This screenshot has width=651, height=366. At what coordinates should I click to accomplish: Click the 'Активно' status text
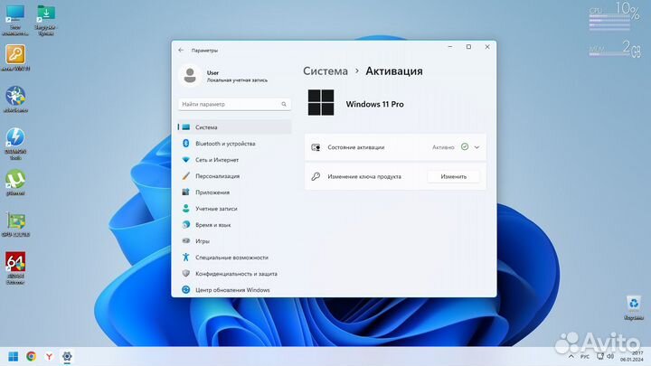click(x=443, y=147)
